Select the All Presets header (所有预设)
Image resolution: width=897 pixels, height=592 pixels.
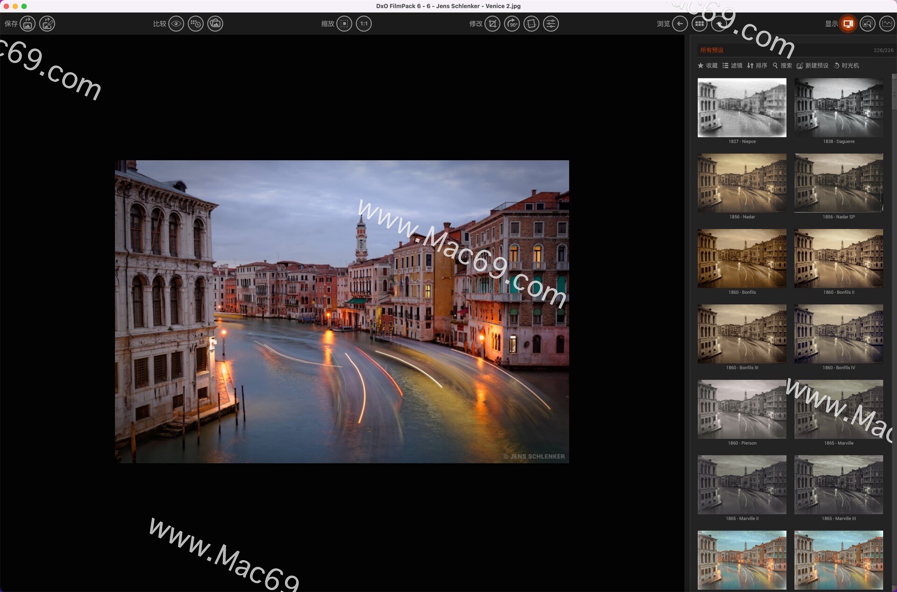click(712, 50)
